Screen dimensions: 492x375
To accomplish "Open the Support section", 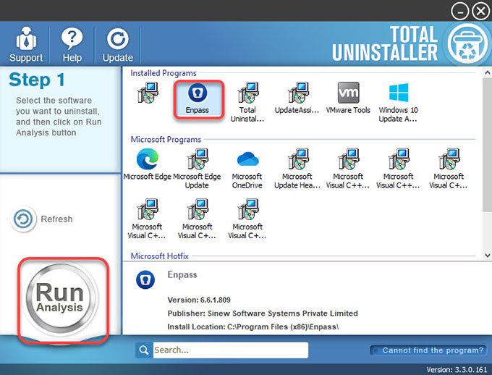I will pos(26,44).
